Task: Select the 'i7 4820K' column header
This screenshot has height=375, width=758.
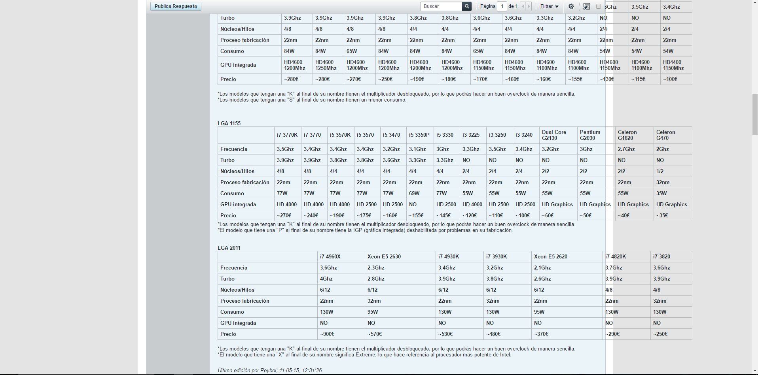Action: click(x=626, y=257)
